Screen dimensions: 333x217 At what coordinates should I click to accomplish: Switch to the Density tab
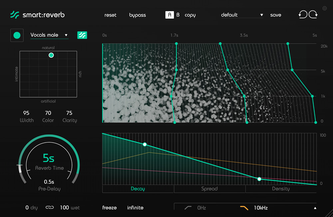(x=281, y=189)
